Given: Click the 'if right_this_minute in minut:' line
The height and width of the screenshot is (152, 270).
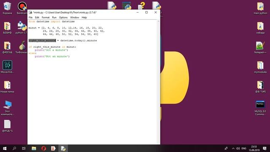Looking at the screenshot, I should (x=52, y=47).
